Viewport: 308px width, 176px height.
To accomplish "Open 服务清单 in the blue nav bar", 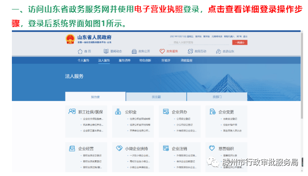I will (125, 60).
